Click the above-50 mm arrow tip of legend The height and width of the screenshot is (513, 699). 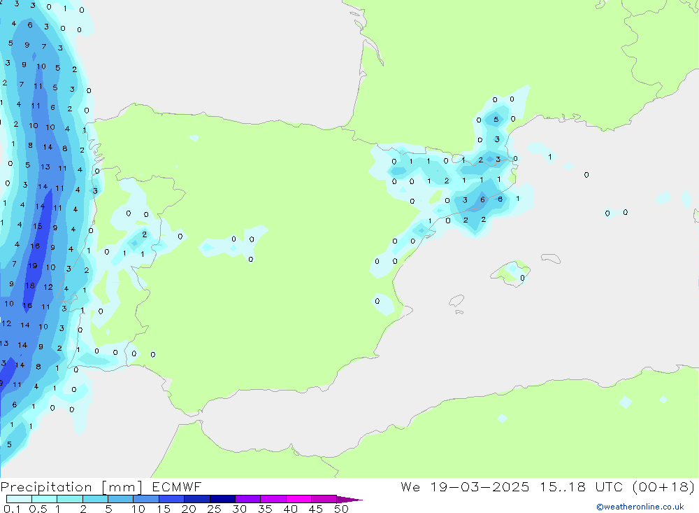[x=349, y=500]
